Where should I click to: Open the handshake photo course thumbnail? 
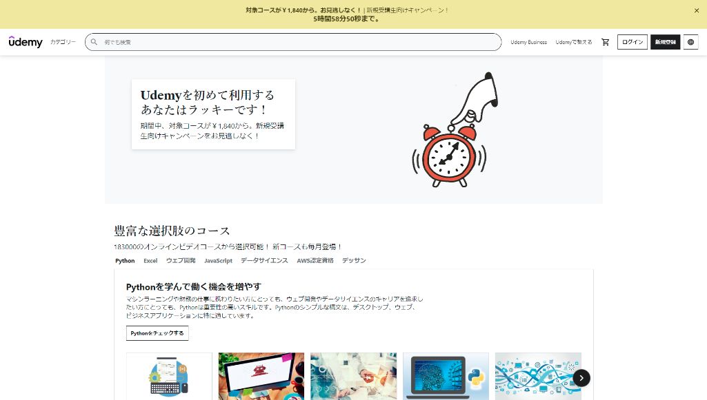click(x=353, y=376)
